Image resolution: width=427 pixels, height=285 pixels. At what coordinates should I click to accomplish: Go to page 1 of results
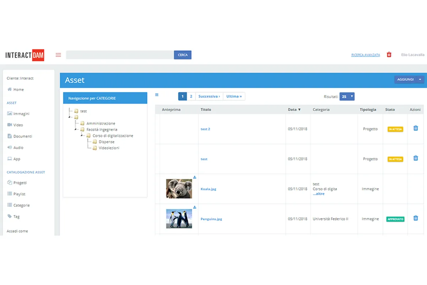point(182,97)
